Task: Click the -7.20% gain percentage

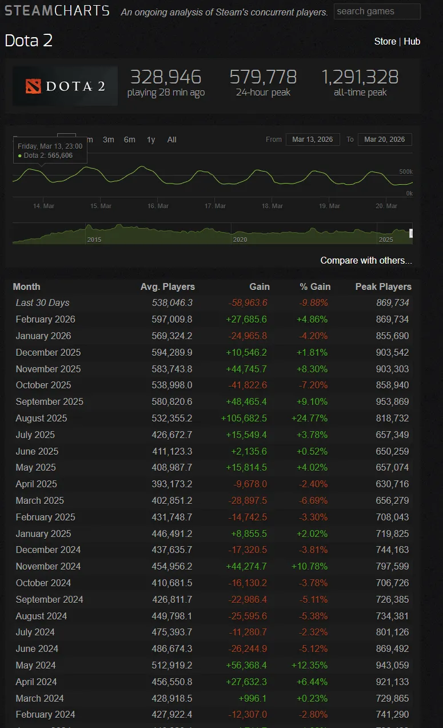Action: 313,385
